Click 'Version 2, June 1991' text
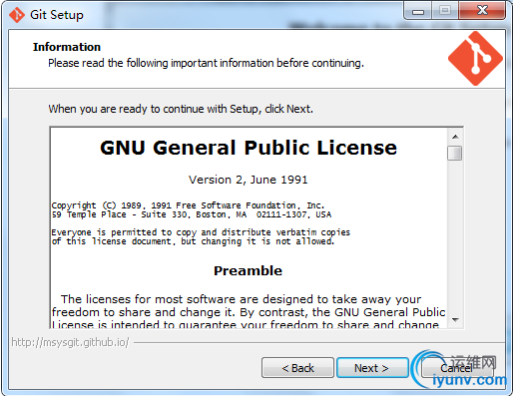 point(249,180)
